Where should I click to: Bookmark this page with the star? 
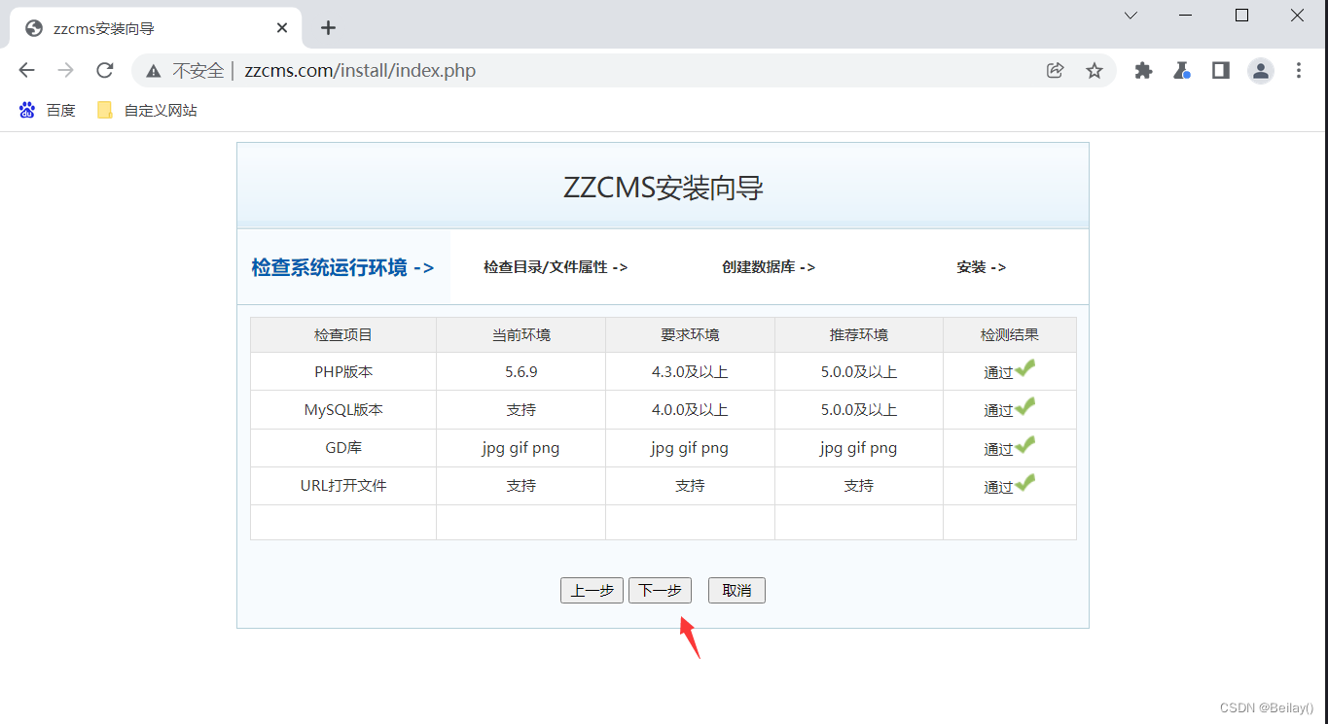(1095, 70)
